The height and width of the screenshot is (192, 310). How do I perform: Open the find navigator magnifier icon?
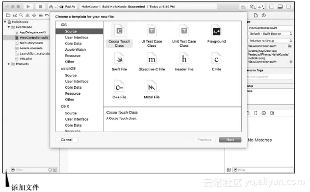point(21,15)
